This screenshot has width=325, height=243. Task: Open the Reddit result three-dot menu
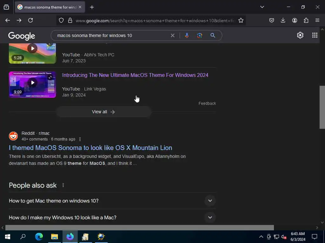tap(80, 139)
